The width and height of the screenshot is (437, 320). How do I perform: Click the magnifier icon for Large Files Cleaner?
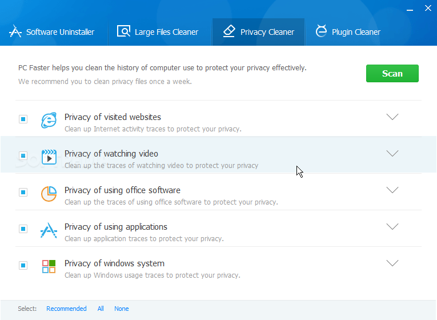(x=123, y=31)
